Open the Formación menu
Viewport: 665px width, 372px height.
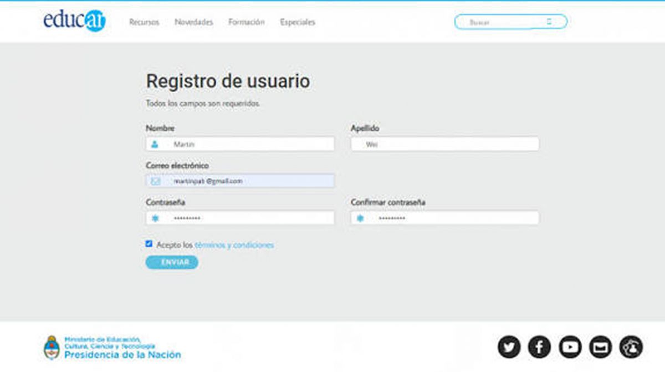[247, 22]
